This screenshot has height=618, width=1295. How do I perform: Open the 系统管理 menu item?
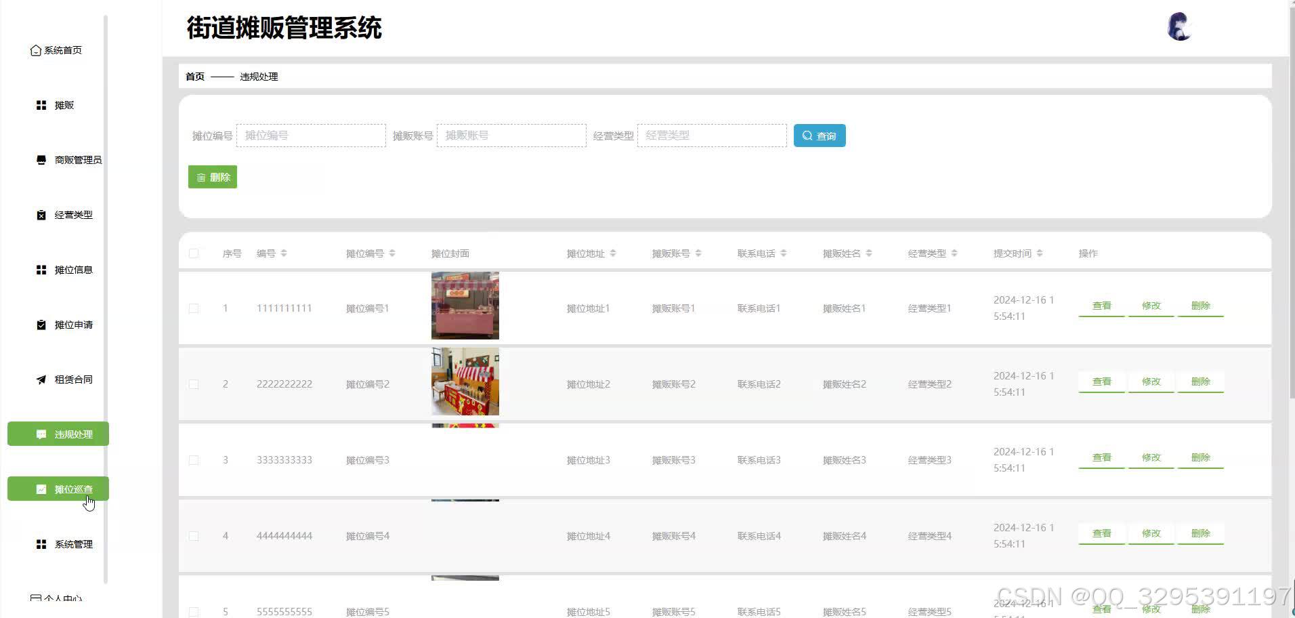click(x=73, y=543)
